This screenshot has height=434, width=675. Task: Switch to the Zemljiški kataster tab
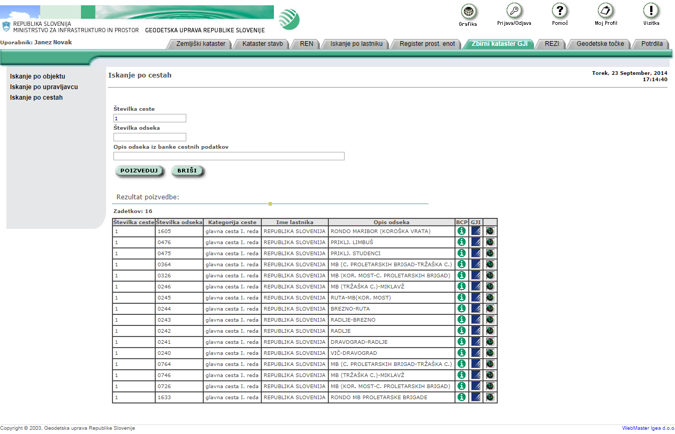pos(201,44)
